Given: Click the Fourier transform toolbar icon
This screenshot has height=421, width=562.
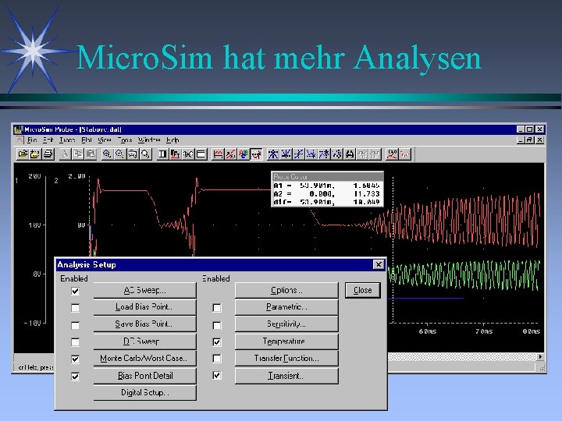Looking at the screenshot, I should click(176, 154).
